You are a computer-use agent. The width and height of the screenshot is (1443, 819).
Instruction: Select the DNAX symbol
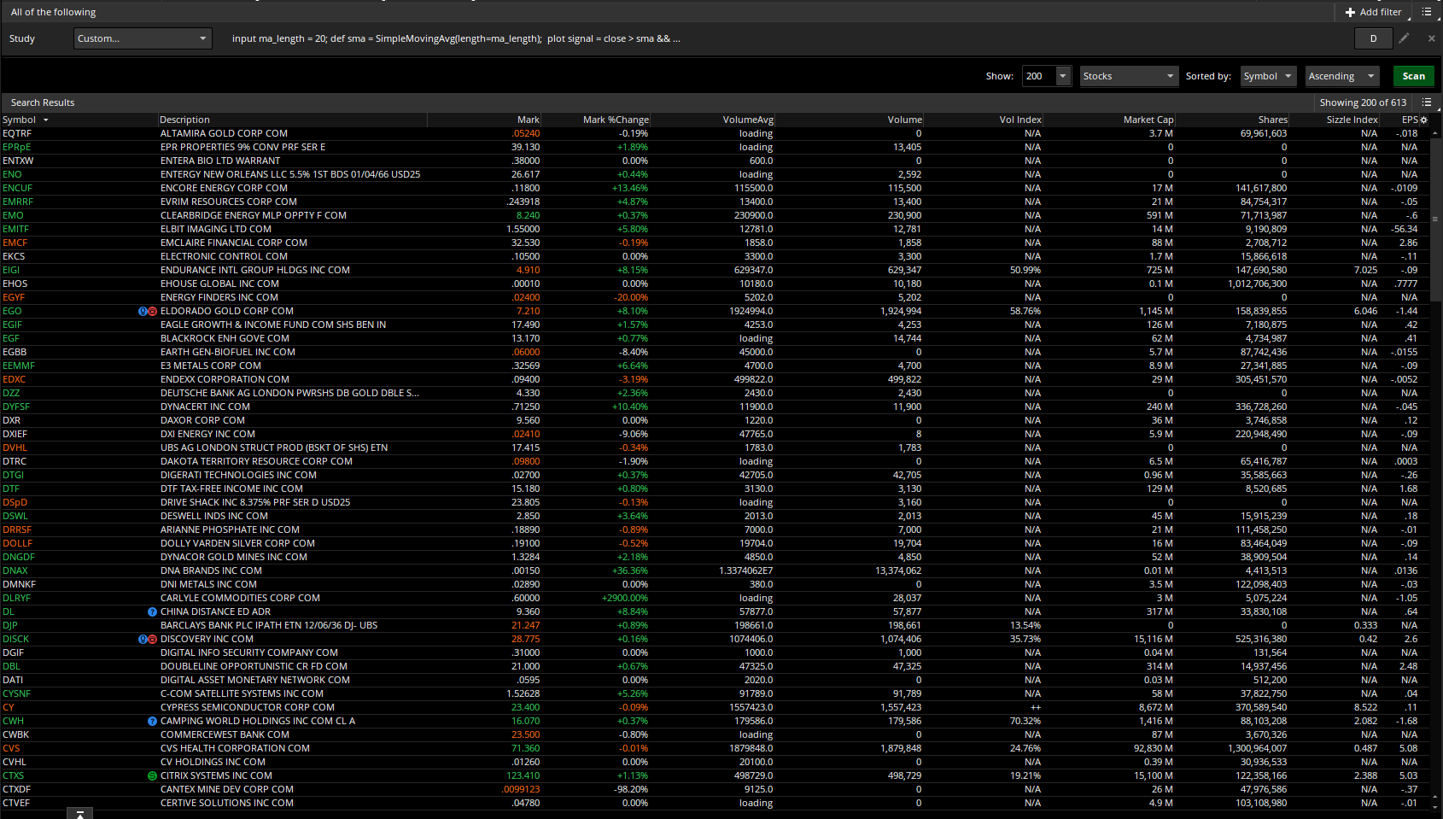coord(15,571)
